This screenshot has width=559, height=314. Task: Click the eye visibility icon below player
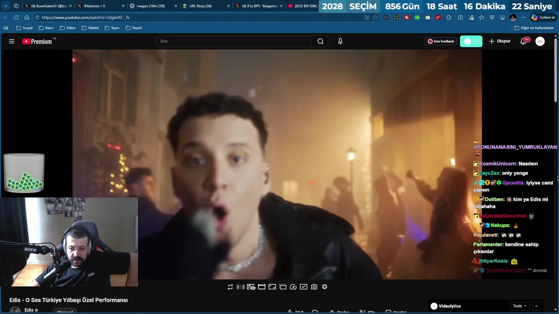tap(251, 287)
